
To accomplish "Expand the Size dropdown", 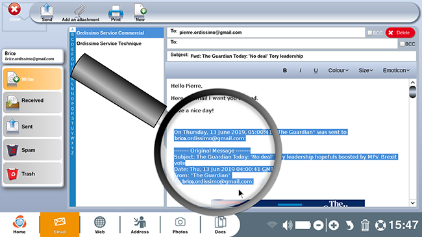I will click(x=366, y=71).
